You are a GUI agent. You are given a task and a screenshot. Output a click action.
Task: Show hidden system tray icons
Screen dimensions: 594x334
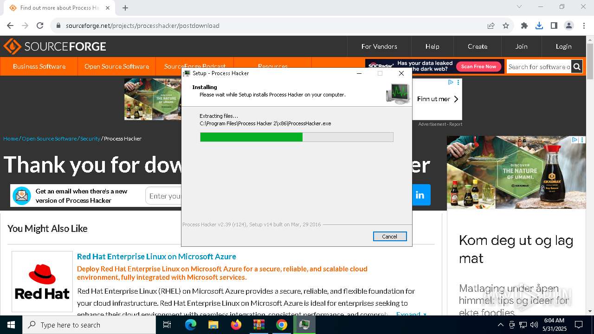pos(500,325)
